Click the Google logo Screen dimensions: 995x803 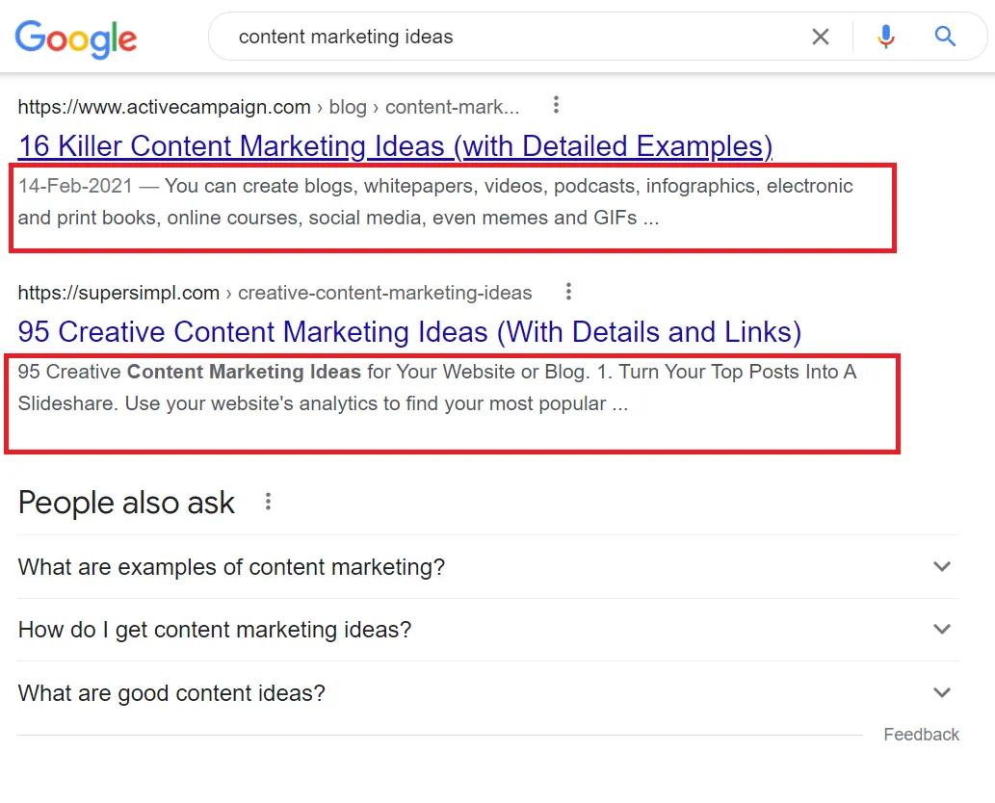pyautogui.click(x=76, y=38)
